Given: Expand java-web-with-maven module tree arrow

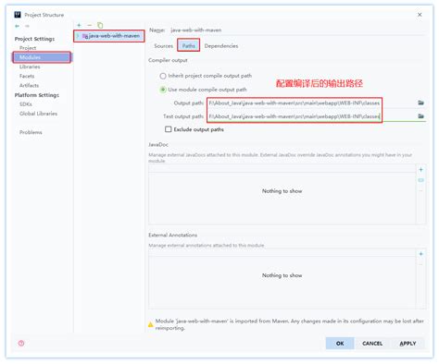Looking at the screenshot, I should tap(78, 36).
